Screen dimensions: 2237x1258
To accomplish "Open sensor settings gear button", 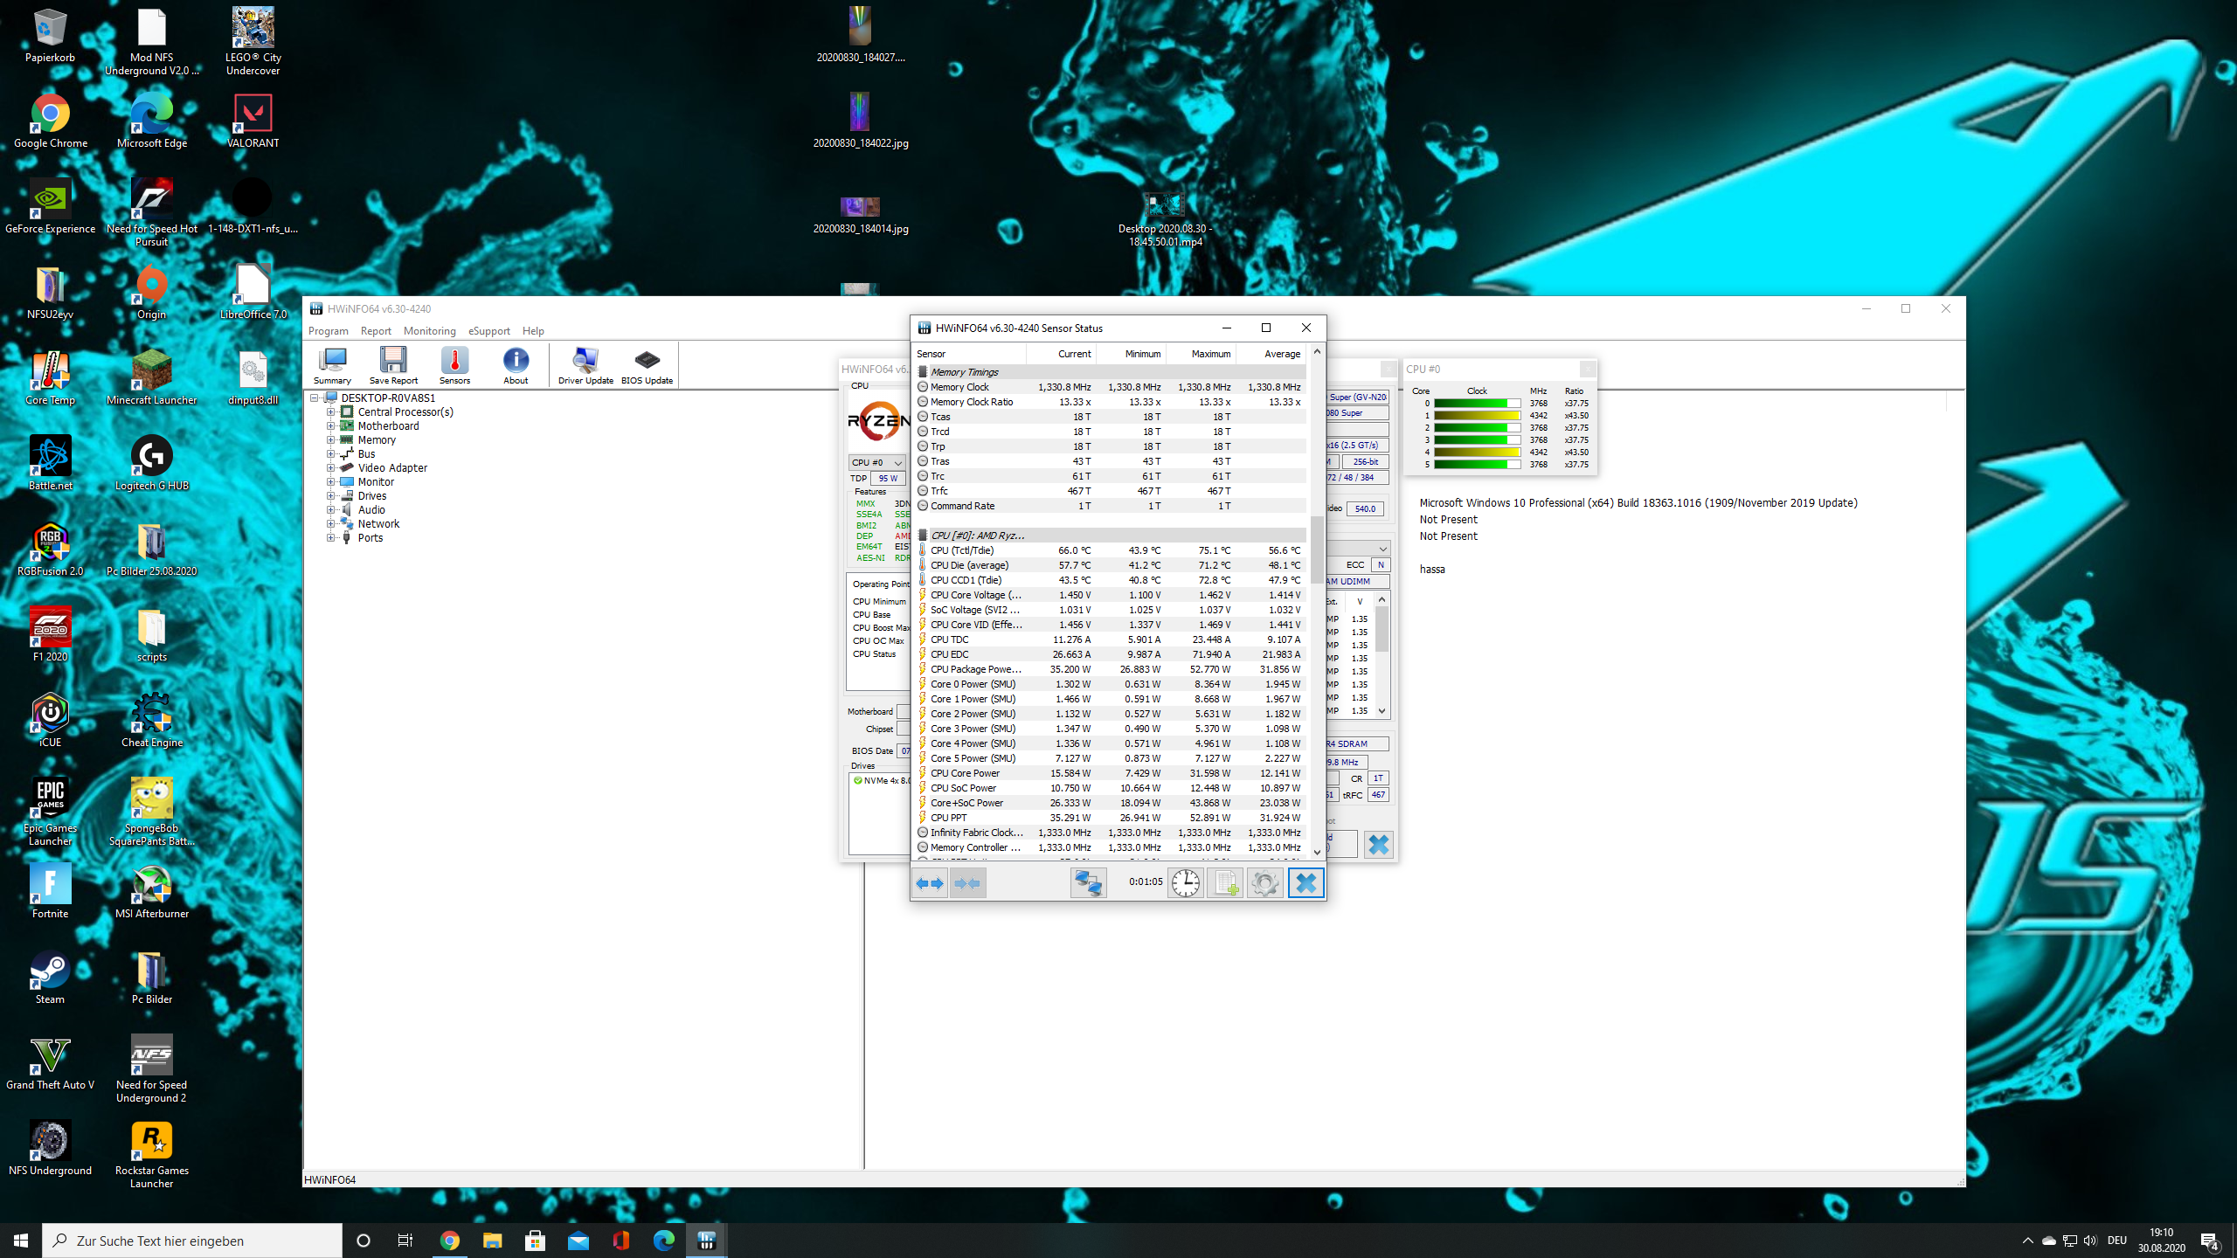I will (x=1264, y=883).
